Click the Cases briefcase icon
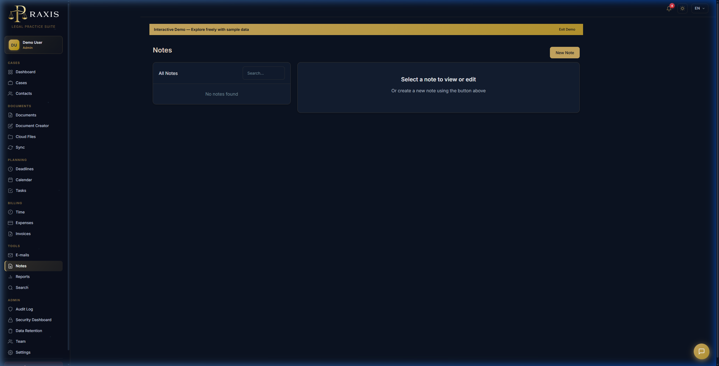719x366 pixels. click(x=10, y=83)
